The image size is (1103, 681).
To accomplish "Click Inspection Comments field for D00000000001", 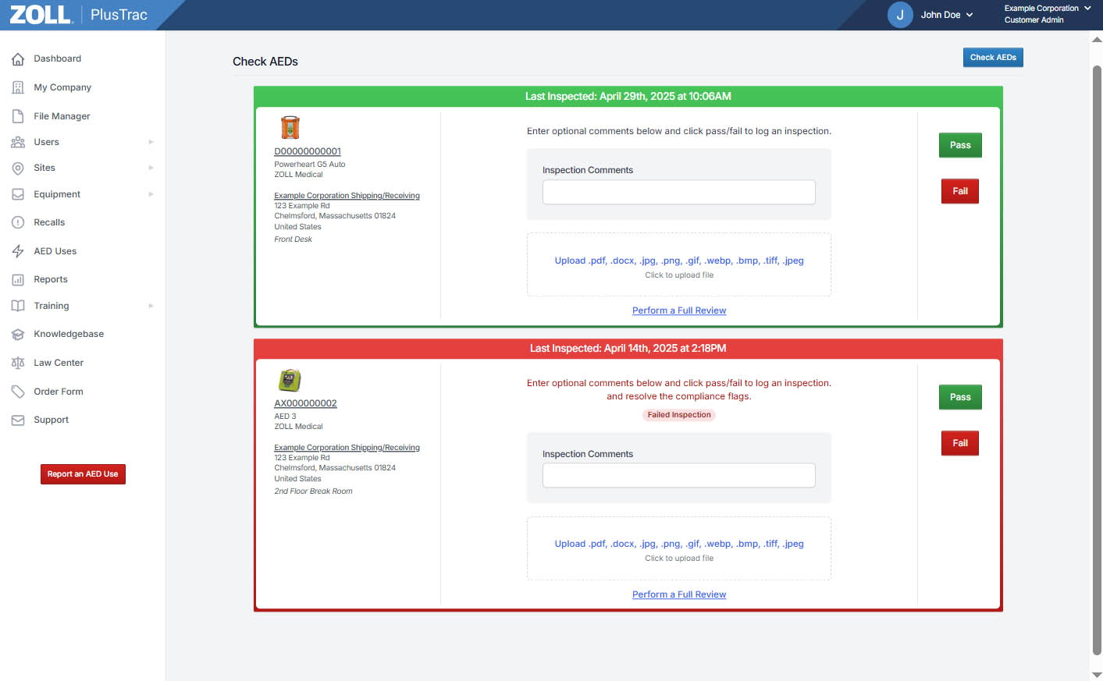I will 678,192.
